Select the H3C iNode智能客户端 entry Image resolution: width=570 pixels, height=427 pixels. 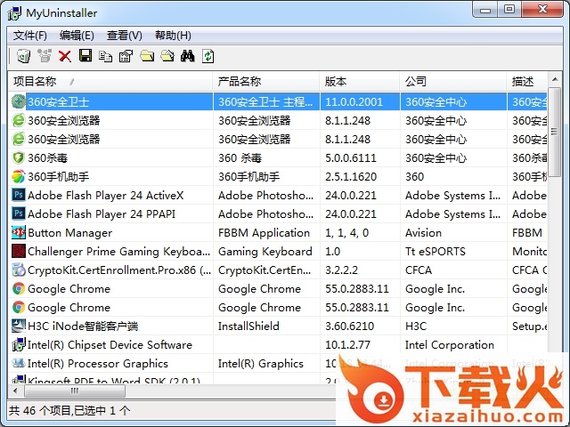click(83, 326)
